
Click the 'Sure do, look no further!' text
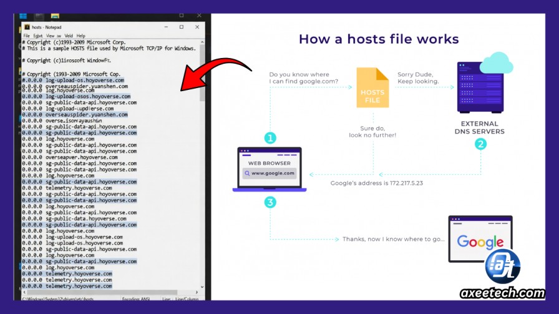click(x=372, y=132)
